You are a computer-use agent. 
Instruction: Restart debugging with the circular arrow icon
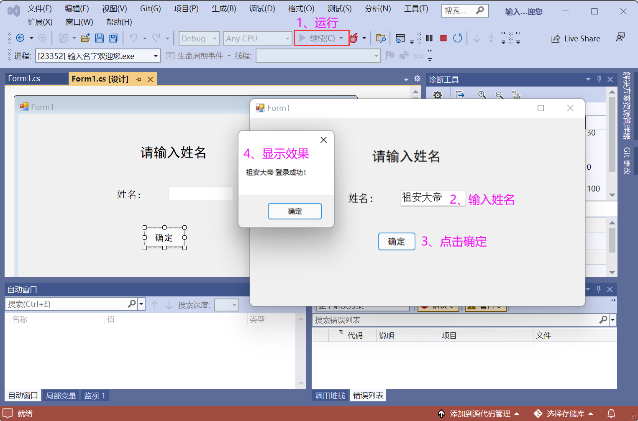[x=458, y=38]
